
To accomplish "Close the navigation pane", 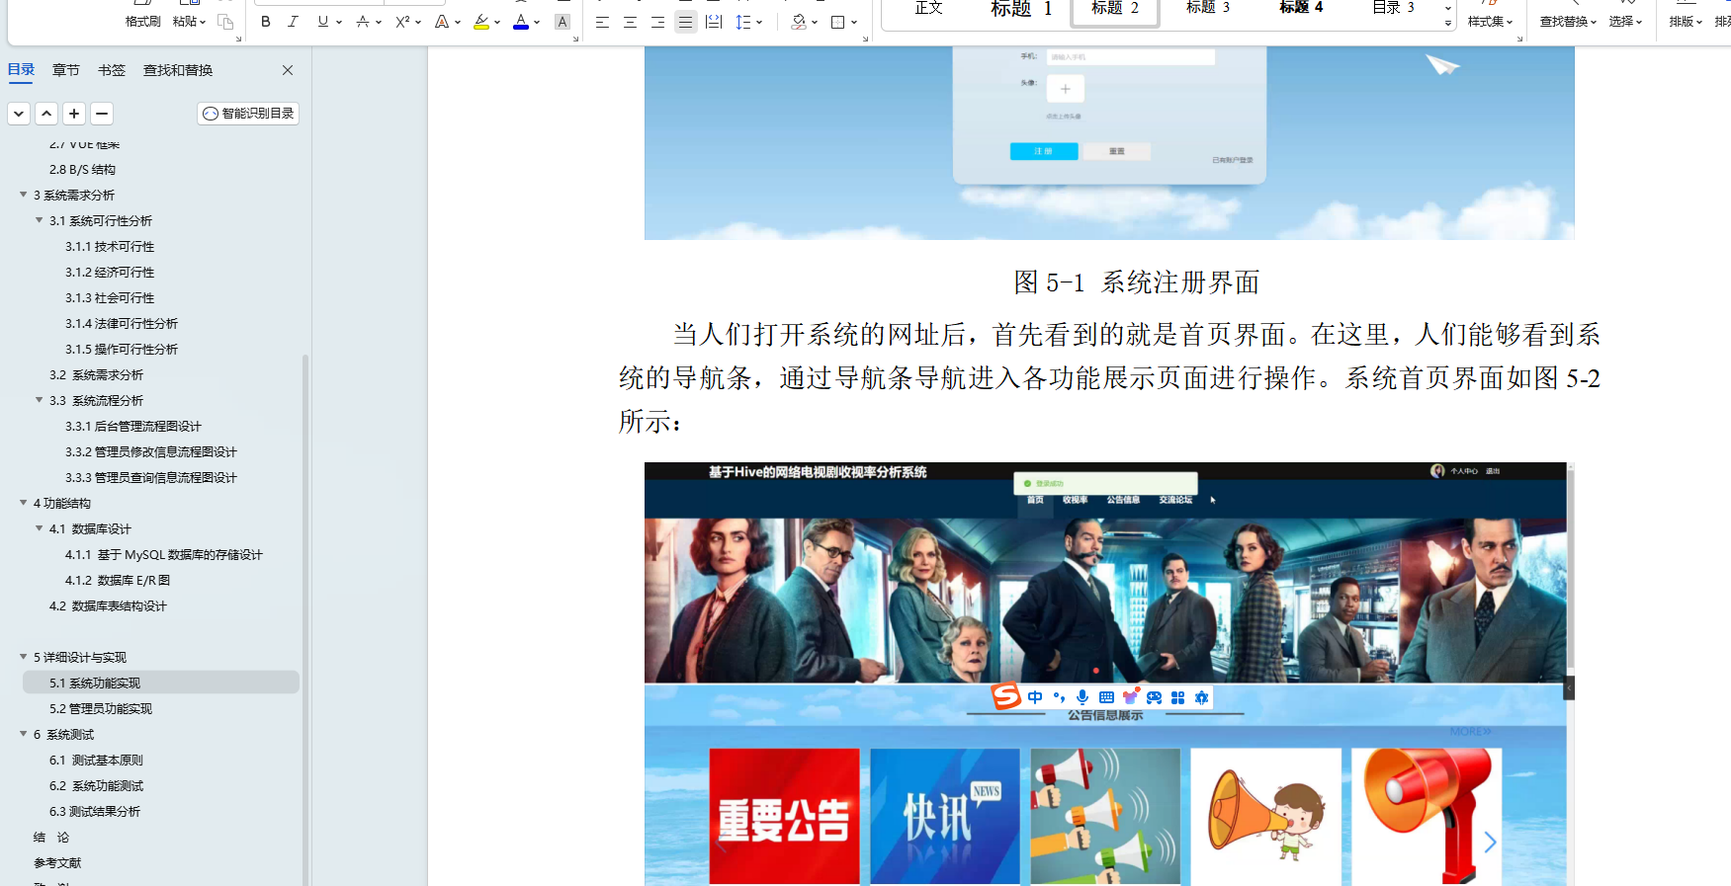I will [x=288, y=70].
